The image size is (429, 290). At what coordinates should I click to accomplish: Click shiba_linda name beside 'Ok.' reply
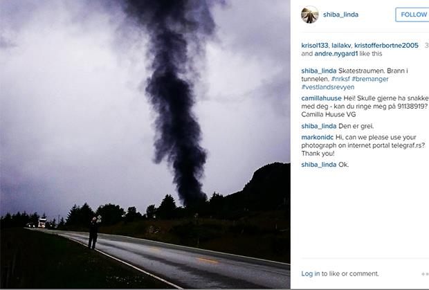pyautogui.click(x=319, y=165)
